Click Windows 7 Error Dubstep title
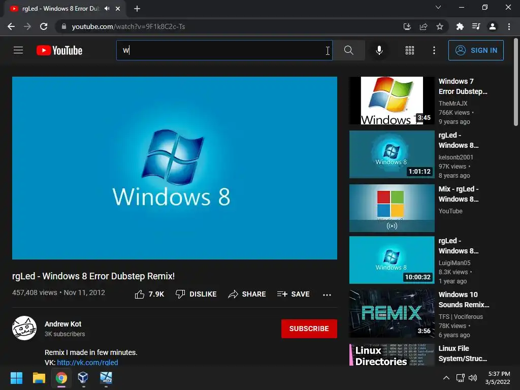The height and width of the screenshot is (390, 520). coord(463,86)
